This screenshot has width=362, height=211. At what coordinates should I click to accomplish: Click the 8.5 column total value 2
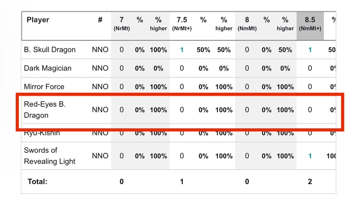click(x=310, y=182)
